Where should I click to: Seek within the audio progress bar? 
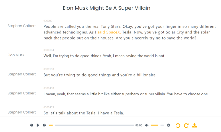pos(94,125)
